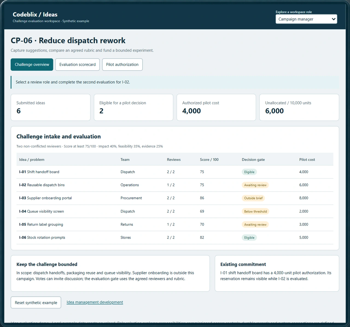The height and width of the screenshot is (327, 350).
Task: Click the Score / 100 column header
Action: [x=209, y=160]
